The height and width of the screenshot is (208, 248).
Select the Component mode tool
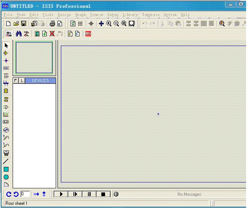(6, 53)
